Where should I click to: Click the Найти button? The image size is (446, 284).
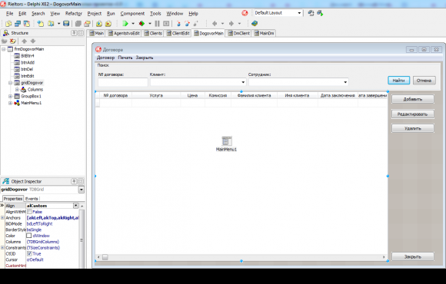click(398, 81)
